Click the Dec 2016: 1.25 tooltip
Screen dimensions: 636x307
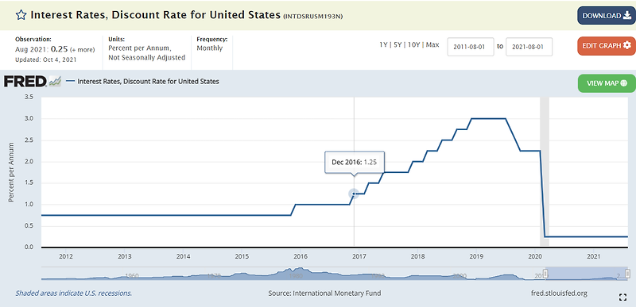(x=355, y=162)
